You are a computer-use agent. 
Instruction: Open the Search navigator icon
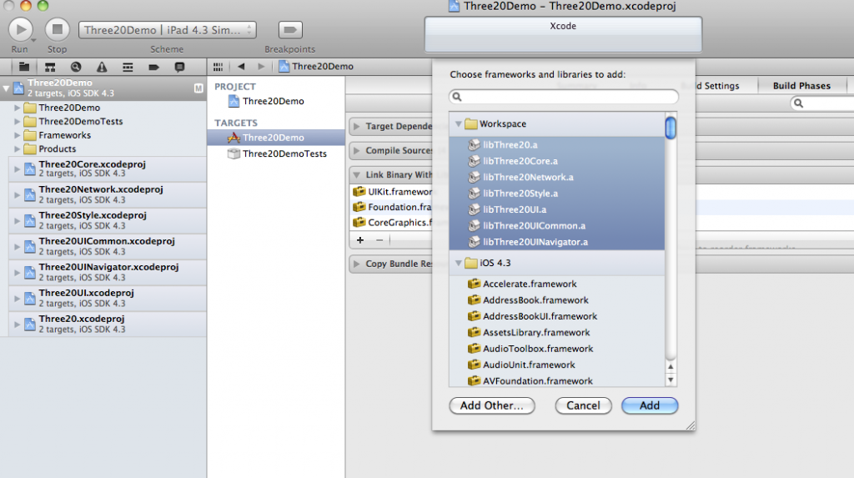[x=76, y=67]
